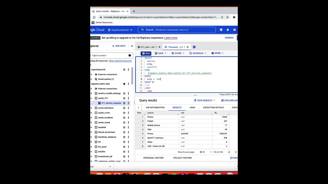328x184 pixels.
Task: Click ADD DATA button
Action: tap(119, 46)
